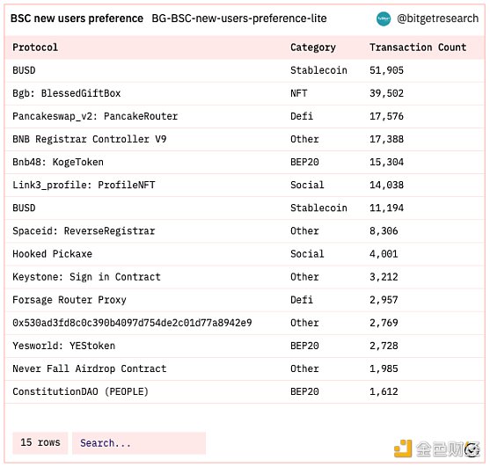
Task: Select the Bgb: BlessedGiftBox row
Action: [245, 93]
